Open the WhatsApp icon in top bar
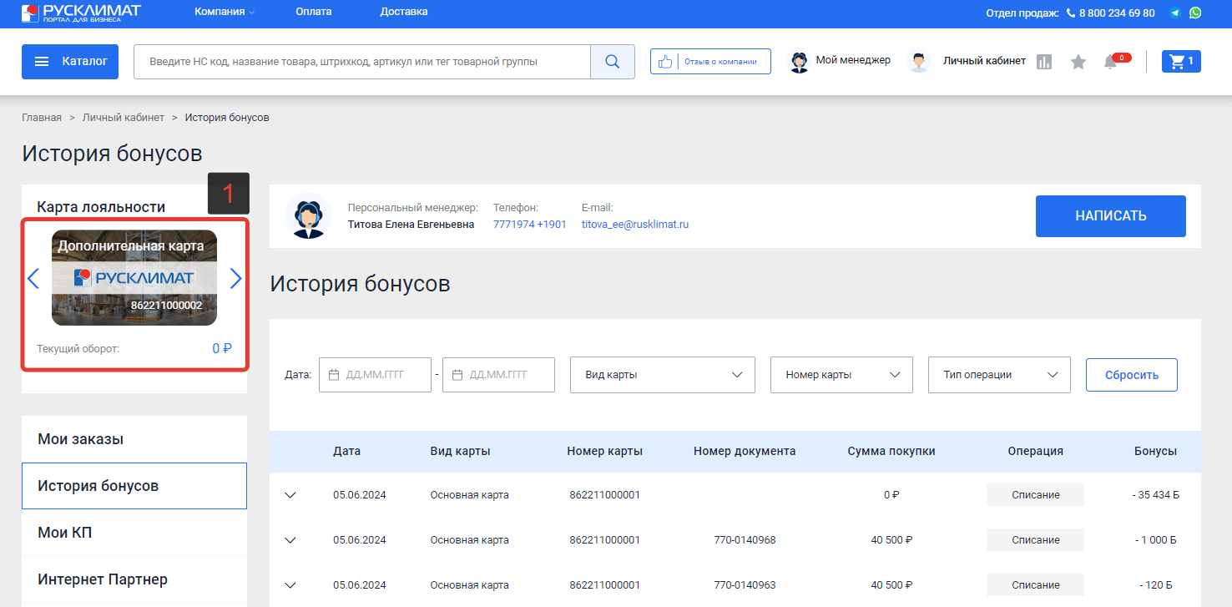 click(x=1195, y=13)
